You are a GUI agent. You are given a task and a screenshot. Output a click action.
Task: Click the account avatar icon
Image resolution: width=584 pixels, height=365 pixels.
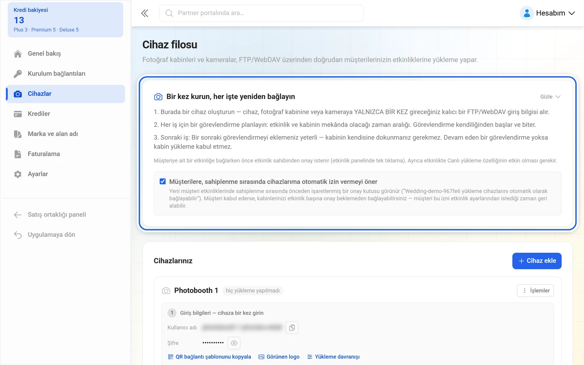pos(526,13)
